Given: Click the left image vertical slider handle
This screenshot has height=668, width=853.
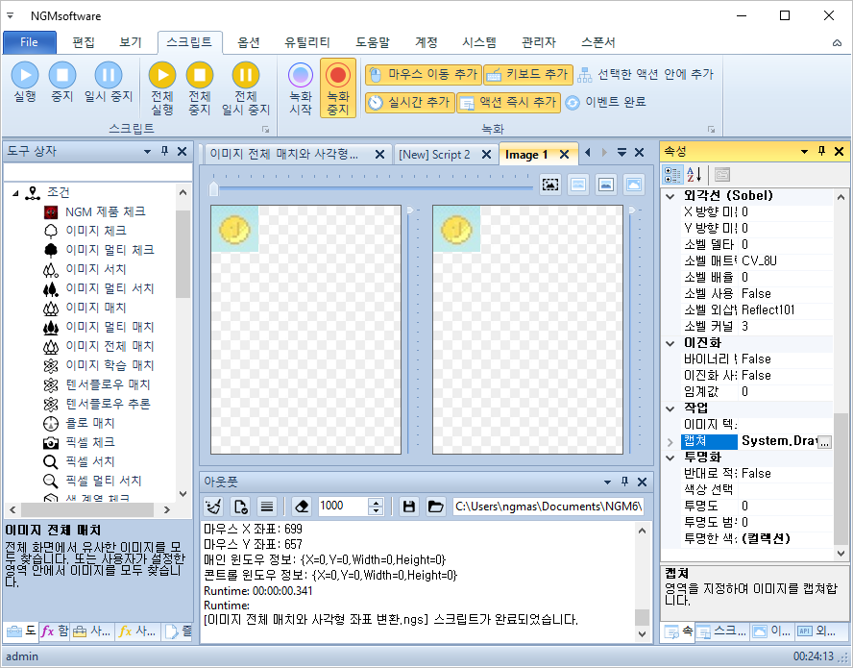Looking at the screenshot, I should [x=410, y=210].
